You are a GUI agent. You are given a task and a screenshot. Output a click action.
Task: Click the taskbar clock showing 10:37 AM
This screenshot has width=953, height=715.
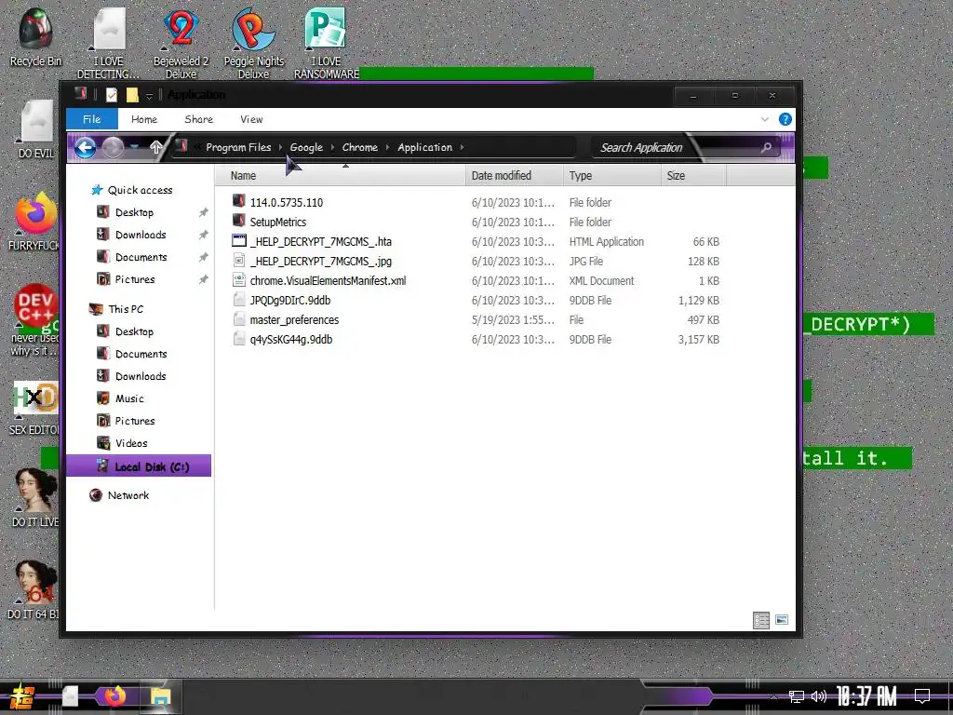pyautogui.click(x=866, y=696)
